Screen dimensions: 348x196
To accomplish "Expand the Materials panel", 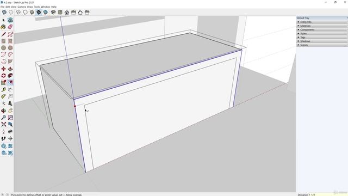I will (x=322, y=26).
